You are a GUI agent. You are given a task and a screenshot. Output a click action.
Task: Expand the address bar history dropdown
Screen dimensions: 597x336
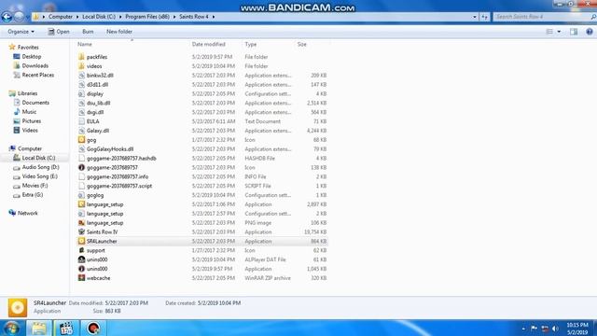pos(475,17)
